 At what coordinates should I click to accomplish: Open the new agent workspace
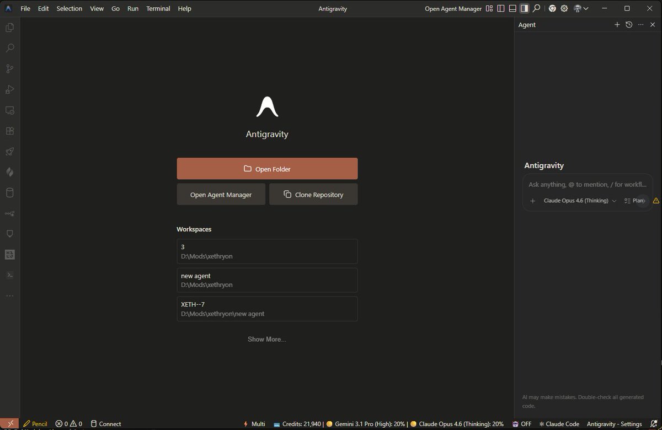267,280
